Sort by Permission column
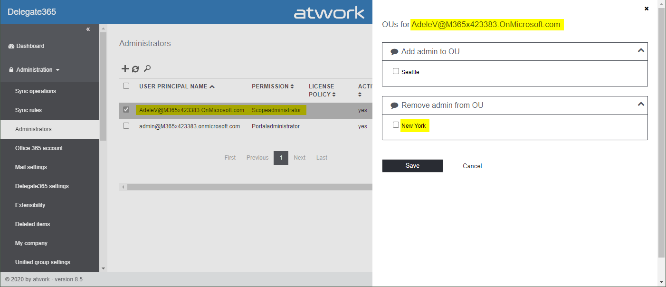 point(273,86)
